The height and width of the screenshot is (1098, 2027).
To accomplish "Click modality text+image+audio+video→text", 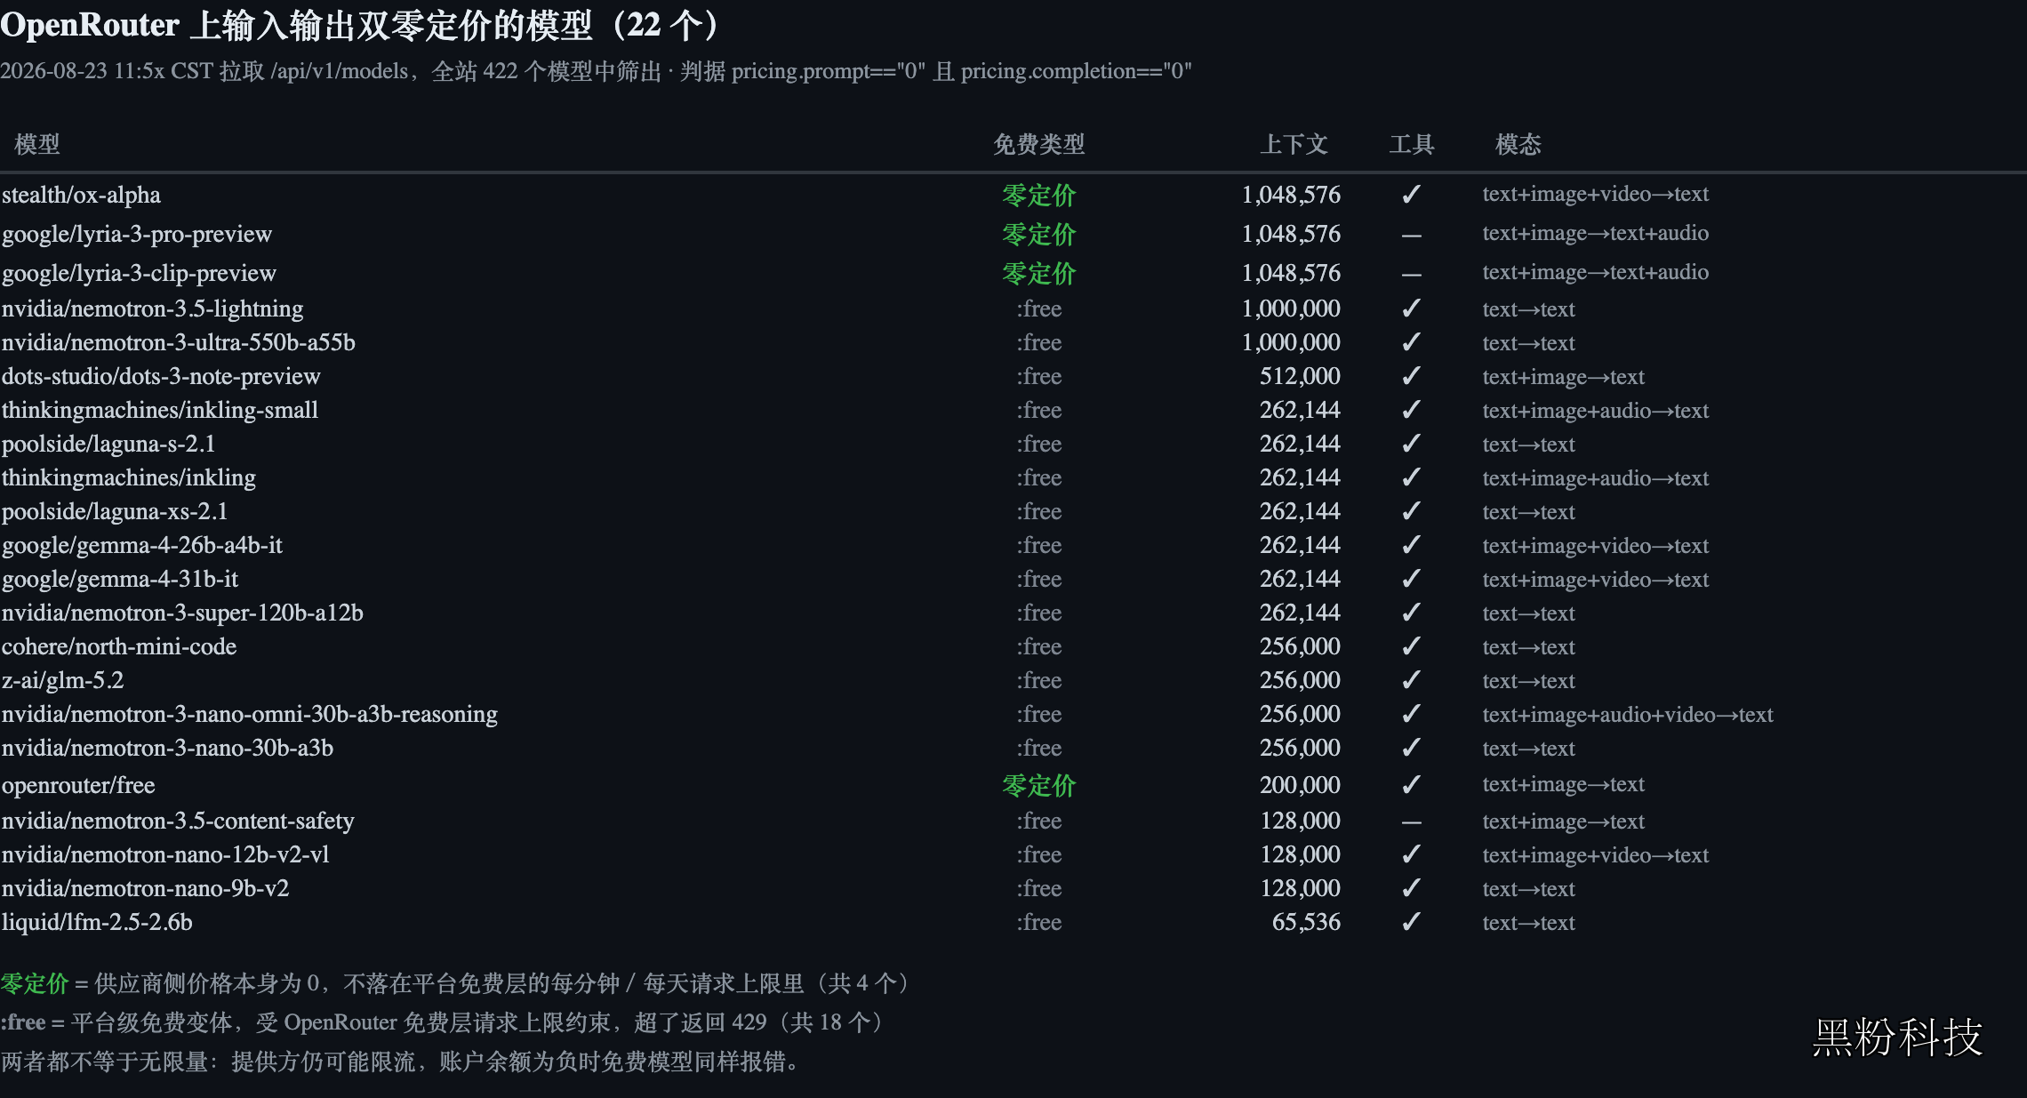I will coord(1628,714).
